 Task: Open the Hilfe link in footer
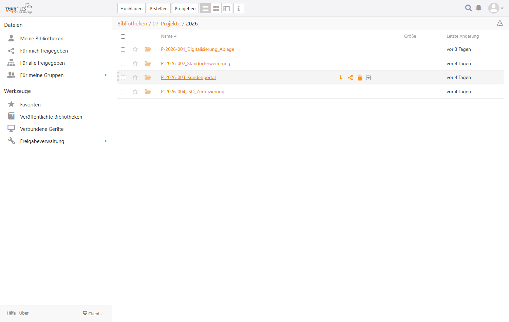[11, 313]
